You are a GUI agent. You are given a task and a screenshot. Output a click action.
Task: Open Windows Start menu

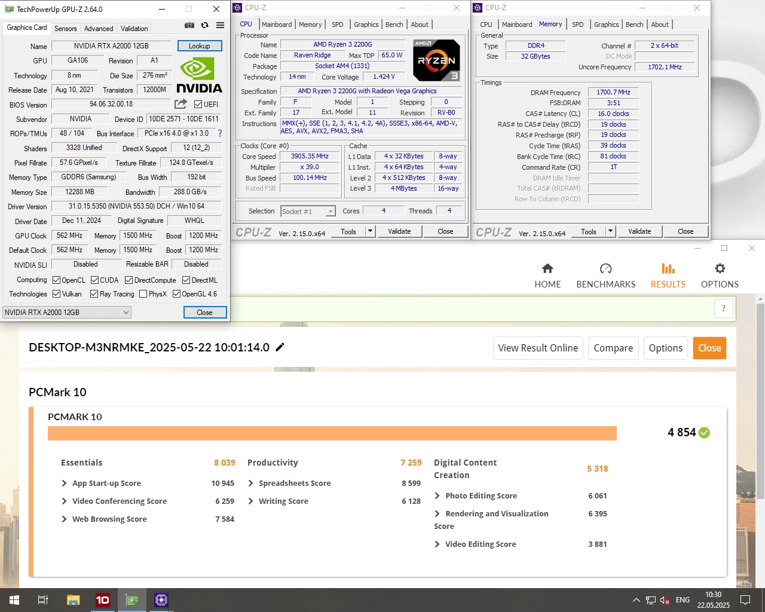coord(14,600)
